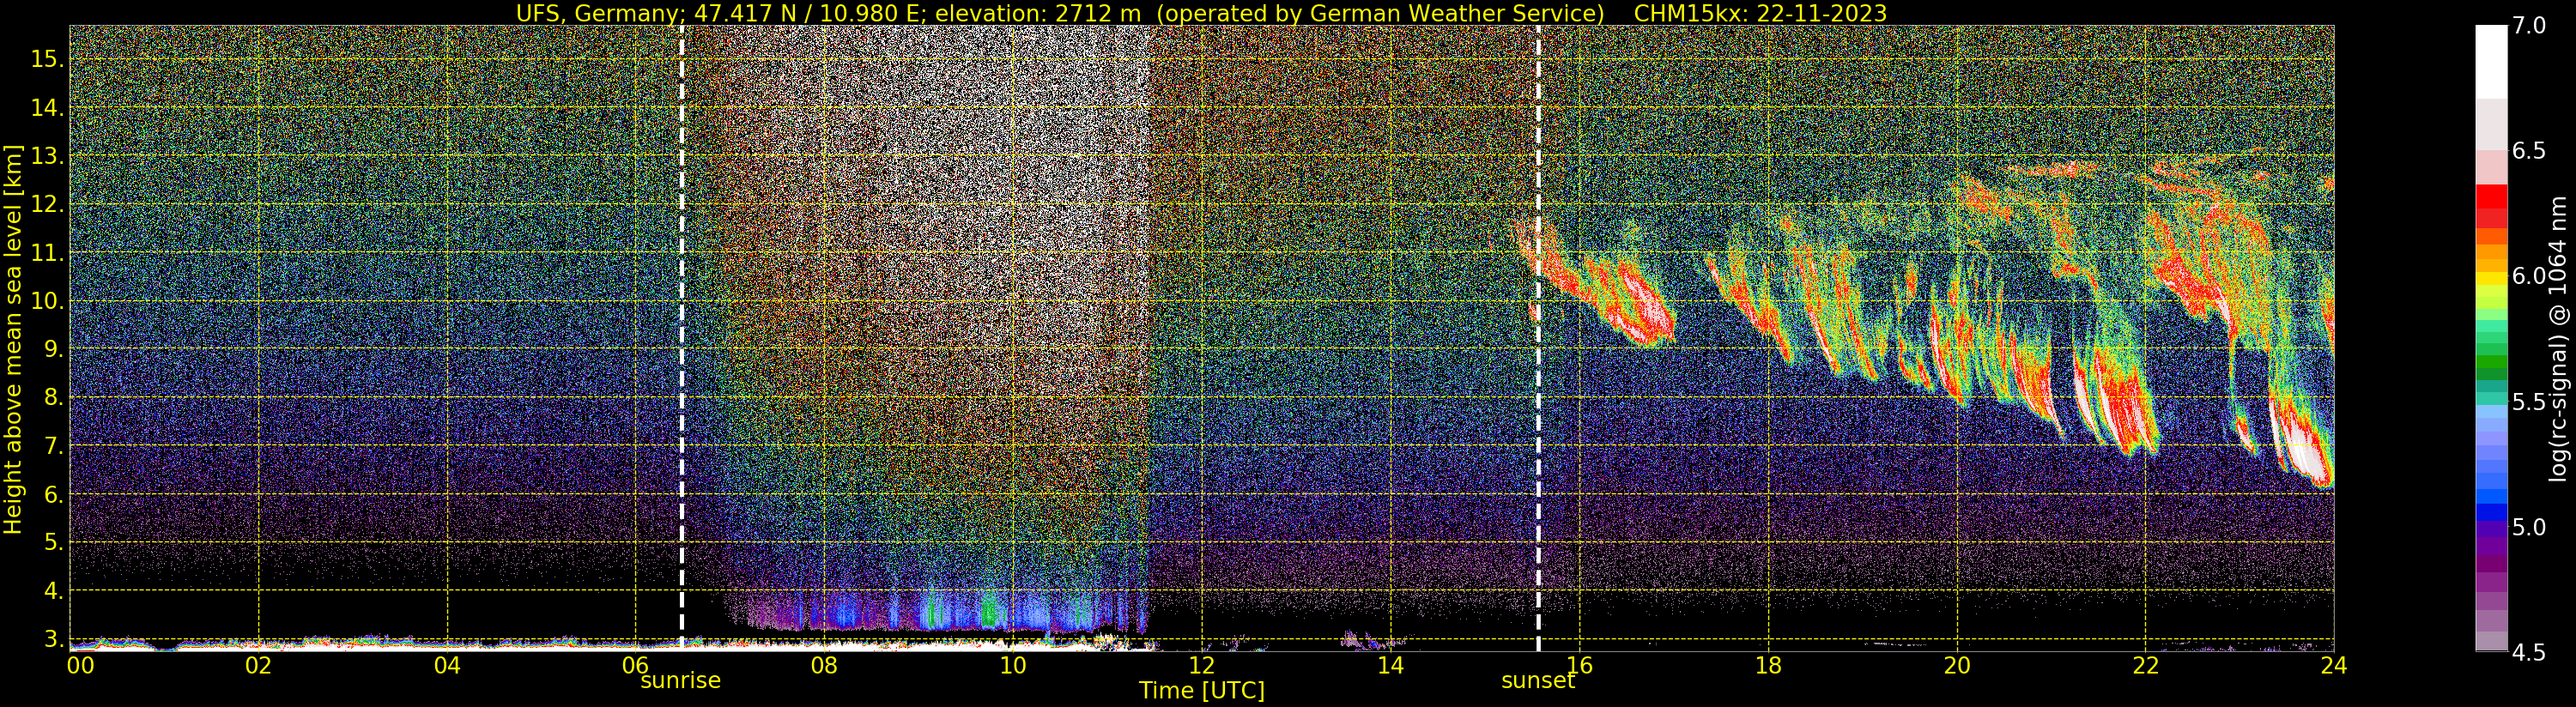Click height tick label '9.'
2576x707 pixels.
point(54,349)
